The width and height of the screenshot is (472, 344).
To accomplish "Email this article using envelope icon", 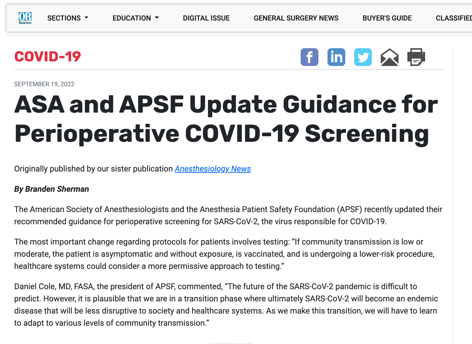I will coord(389,57).
